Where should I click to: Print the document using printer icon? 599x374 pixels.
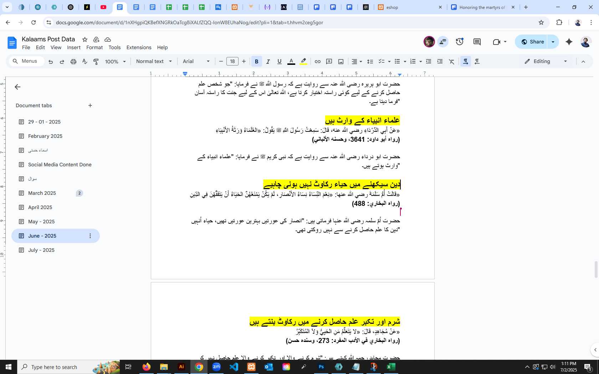point(73,62)
